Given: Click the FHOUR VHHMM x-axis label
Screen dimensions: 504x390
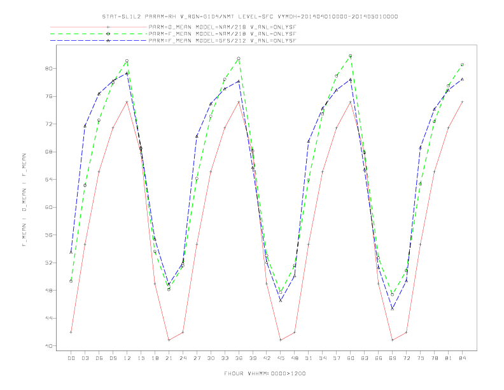Looking at the screenshot, I should [265, 373].
